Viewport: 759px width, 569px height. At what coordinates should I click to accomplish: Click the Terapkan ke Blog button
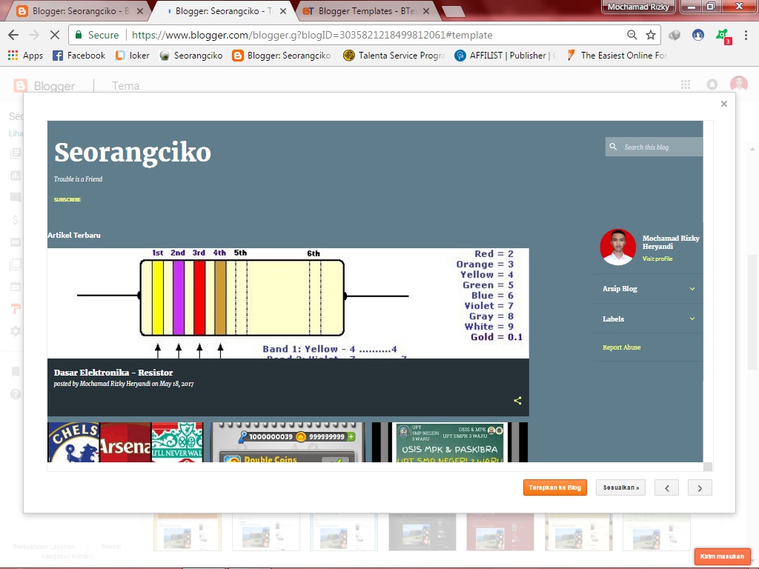point(554,488)
